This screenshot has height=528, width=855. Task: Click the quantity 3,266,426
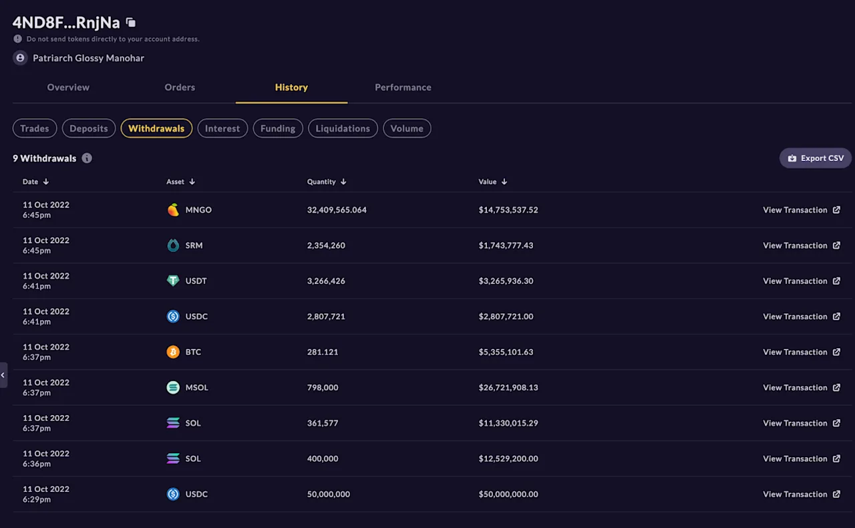pos(326,281)
